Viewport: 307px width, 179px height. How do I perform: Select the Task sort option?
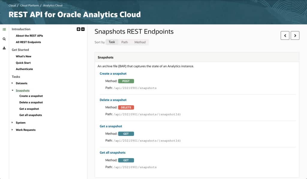pyautogui.click(x=112, y=42)
